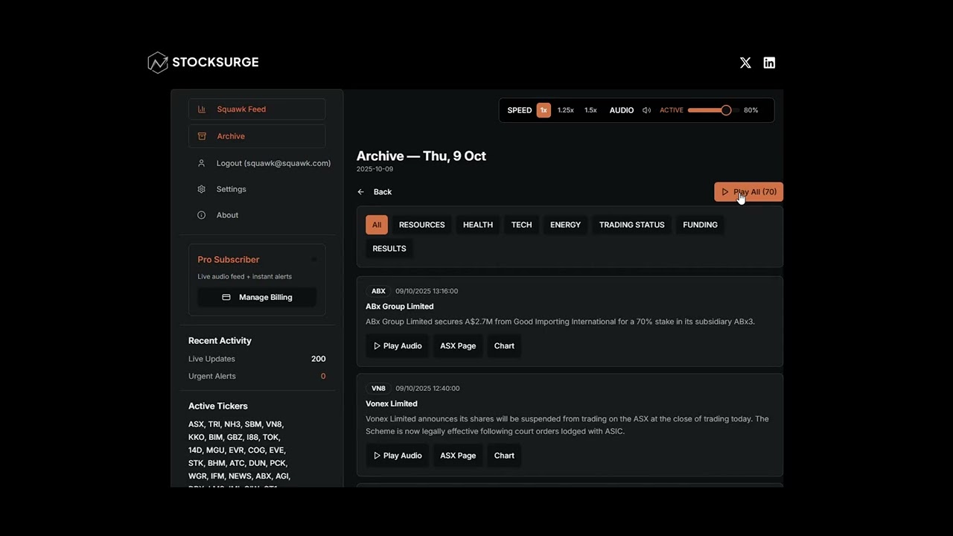Adjust the audio volume slider handle
This screenshot has height=536, width=953.
(726, 110)
